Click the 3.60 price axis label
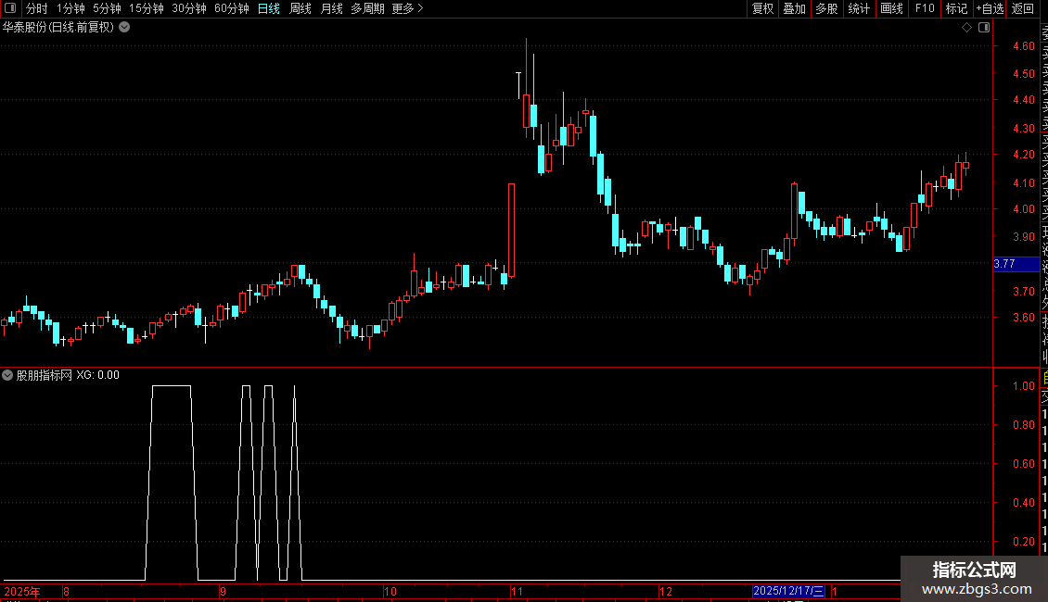 click(x=1024, y=318)
